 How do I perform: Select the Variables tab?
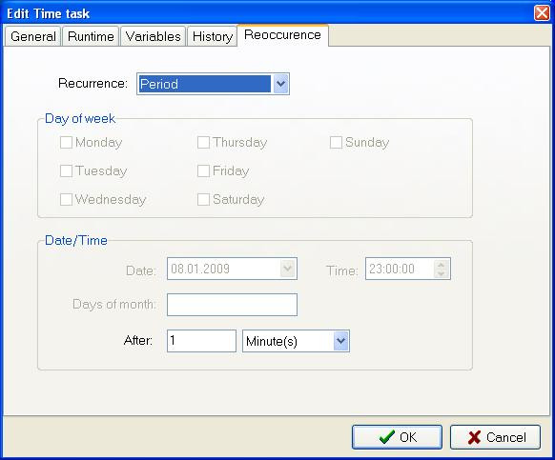pos(153,36)
